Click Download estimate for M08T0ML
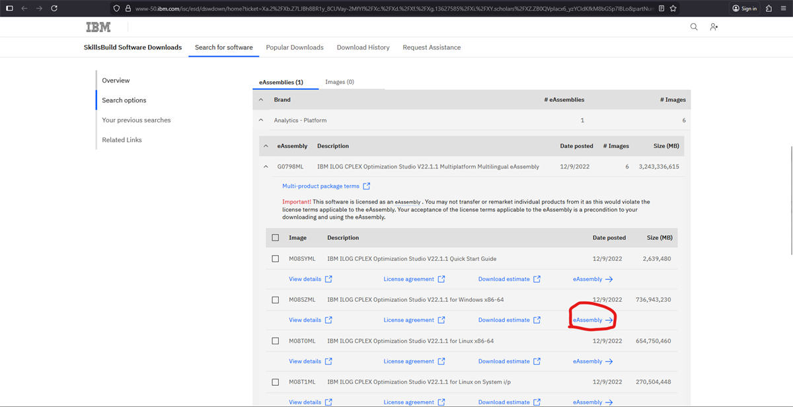The height and width of the screenshot is (407, 793). click(504, 361)
